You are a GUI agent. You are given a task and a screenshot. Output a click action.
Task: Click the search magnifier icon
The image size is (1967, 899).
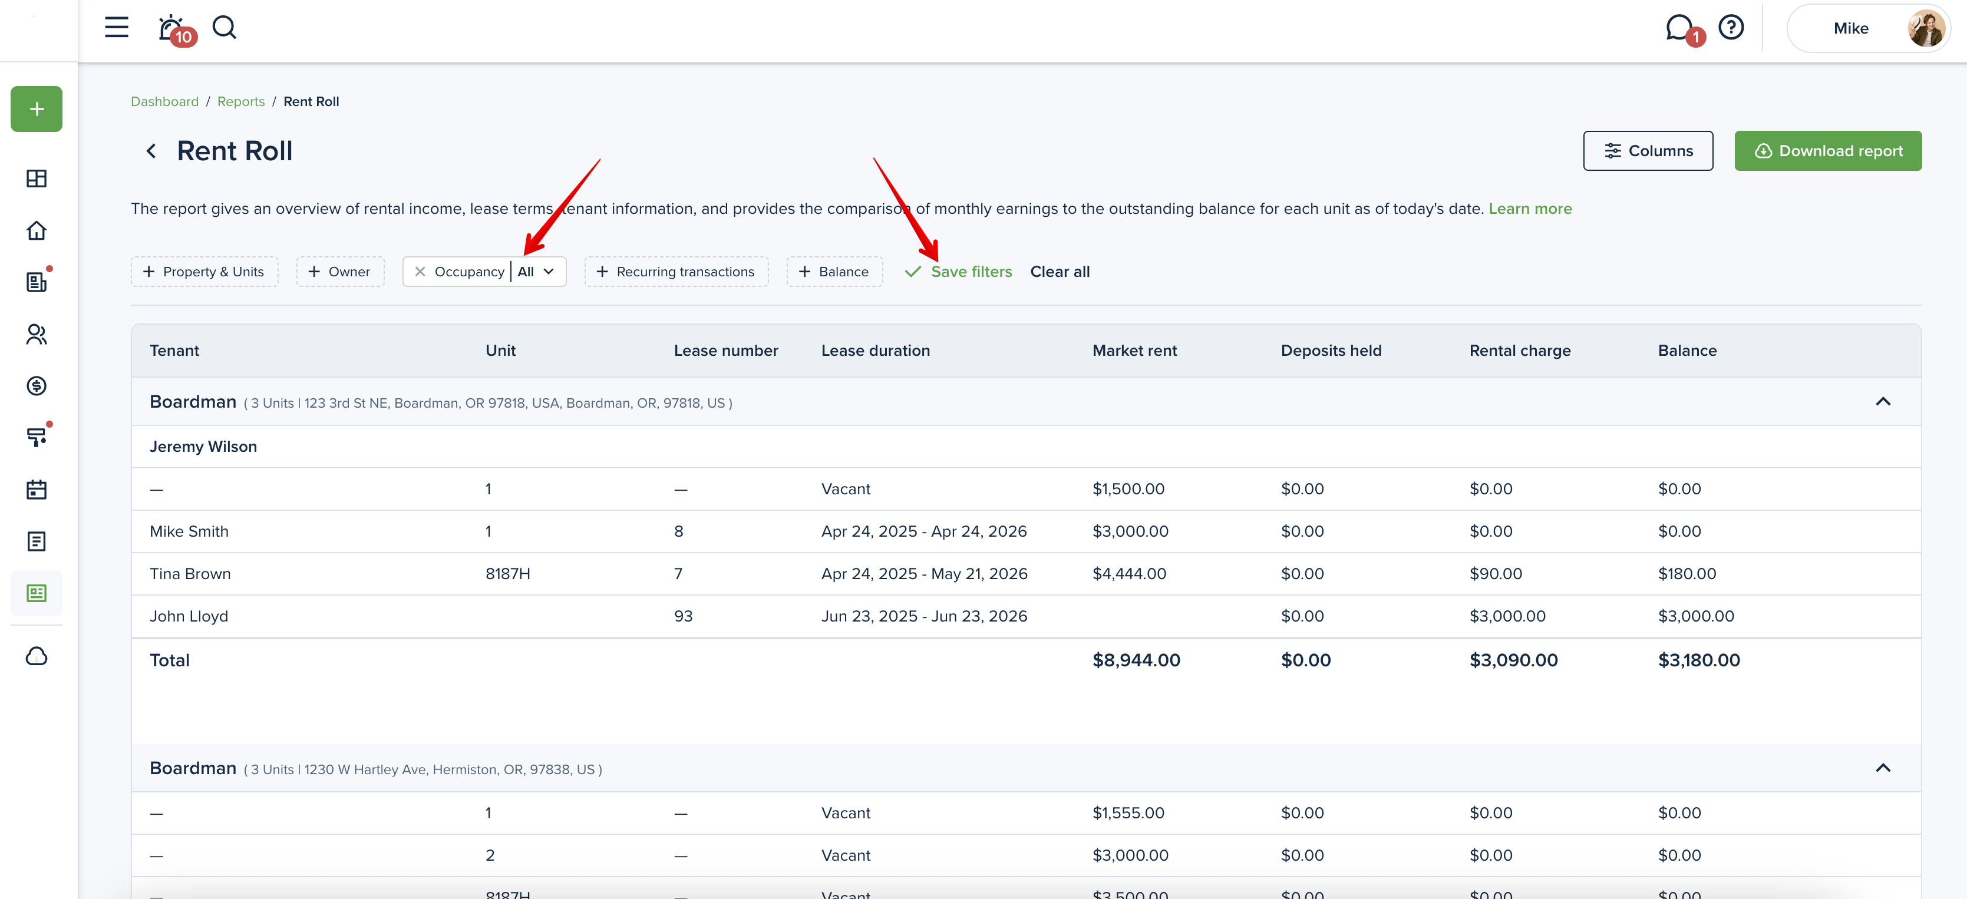click(225, 28)
